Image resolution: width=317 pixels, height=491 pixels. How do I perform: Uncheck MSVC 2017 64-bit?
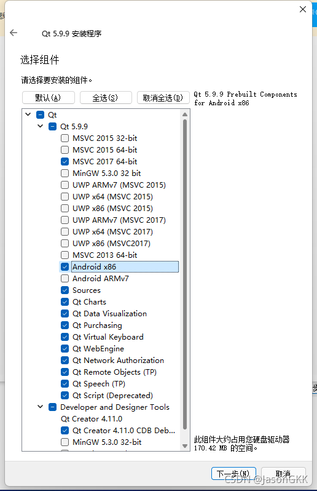click(x=65, y=162)
